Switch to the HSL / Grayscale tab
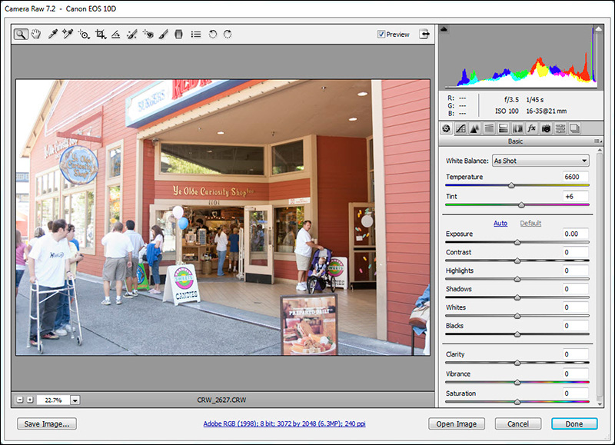The height and width of the screenshot is (445, 615). [489, 128]
